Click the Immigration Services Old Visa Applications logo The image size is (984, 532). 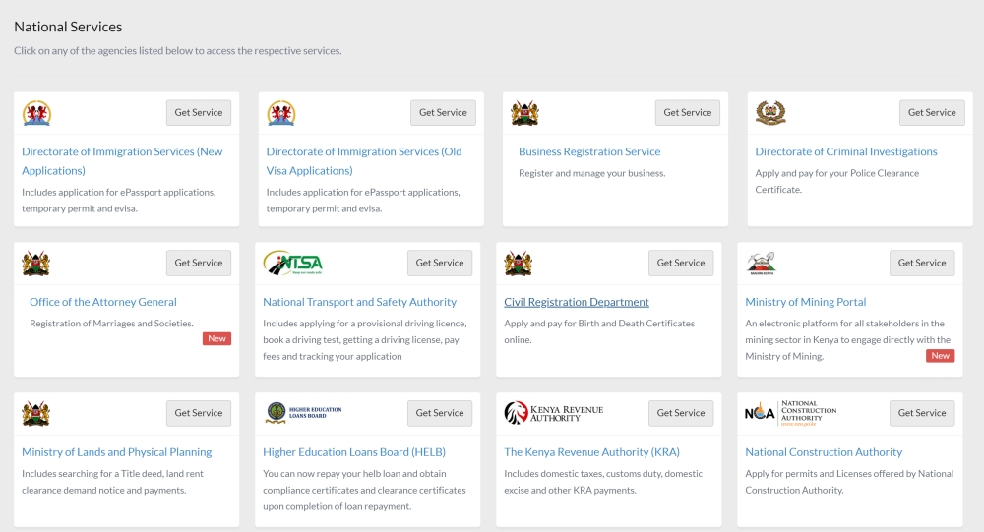coord(281,113)
